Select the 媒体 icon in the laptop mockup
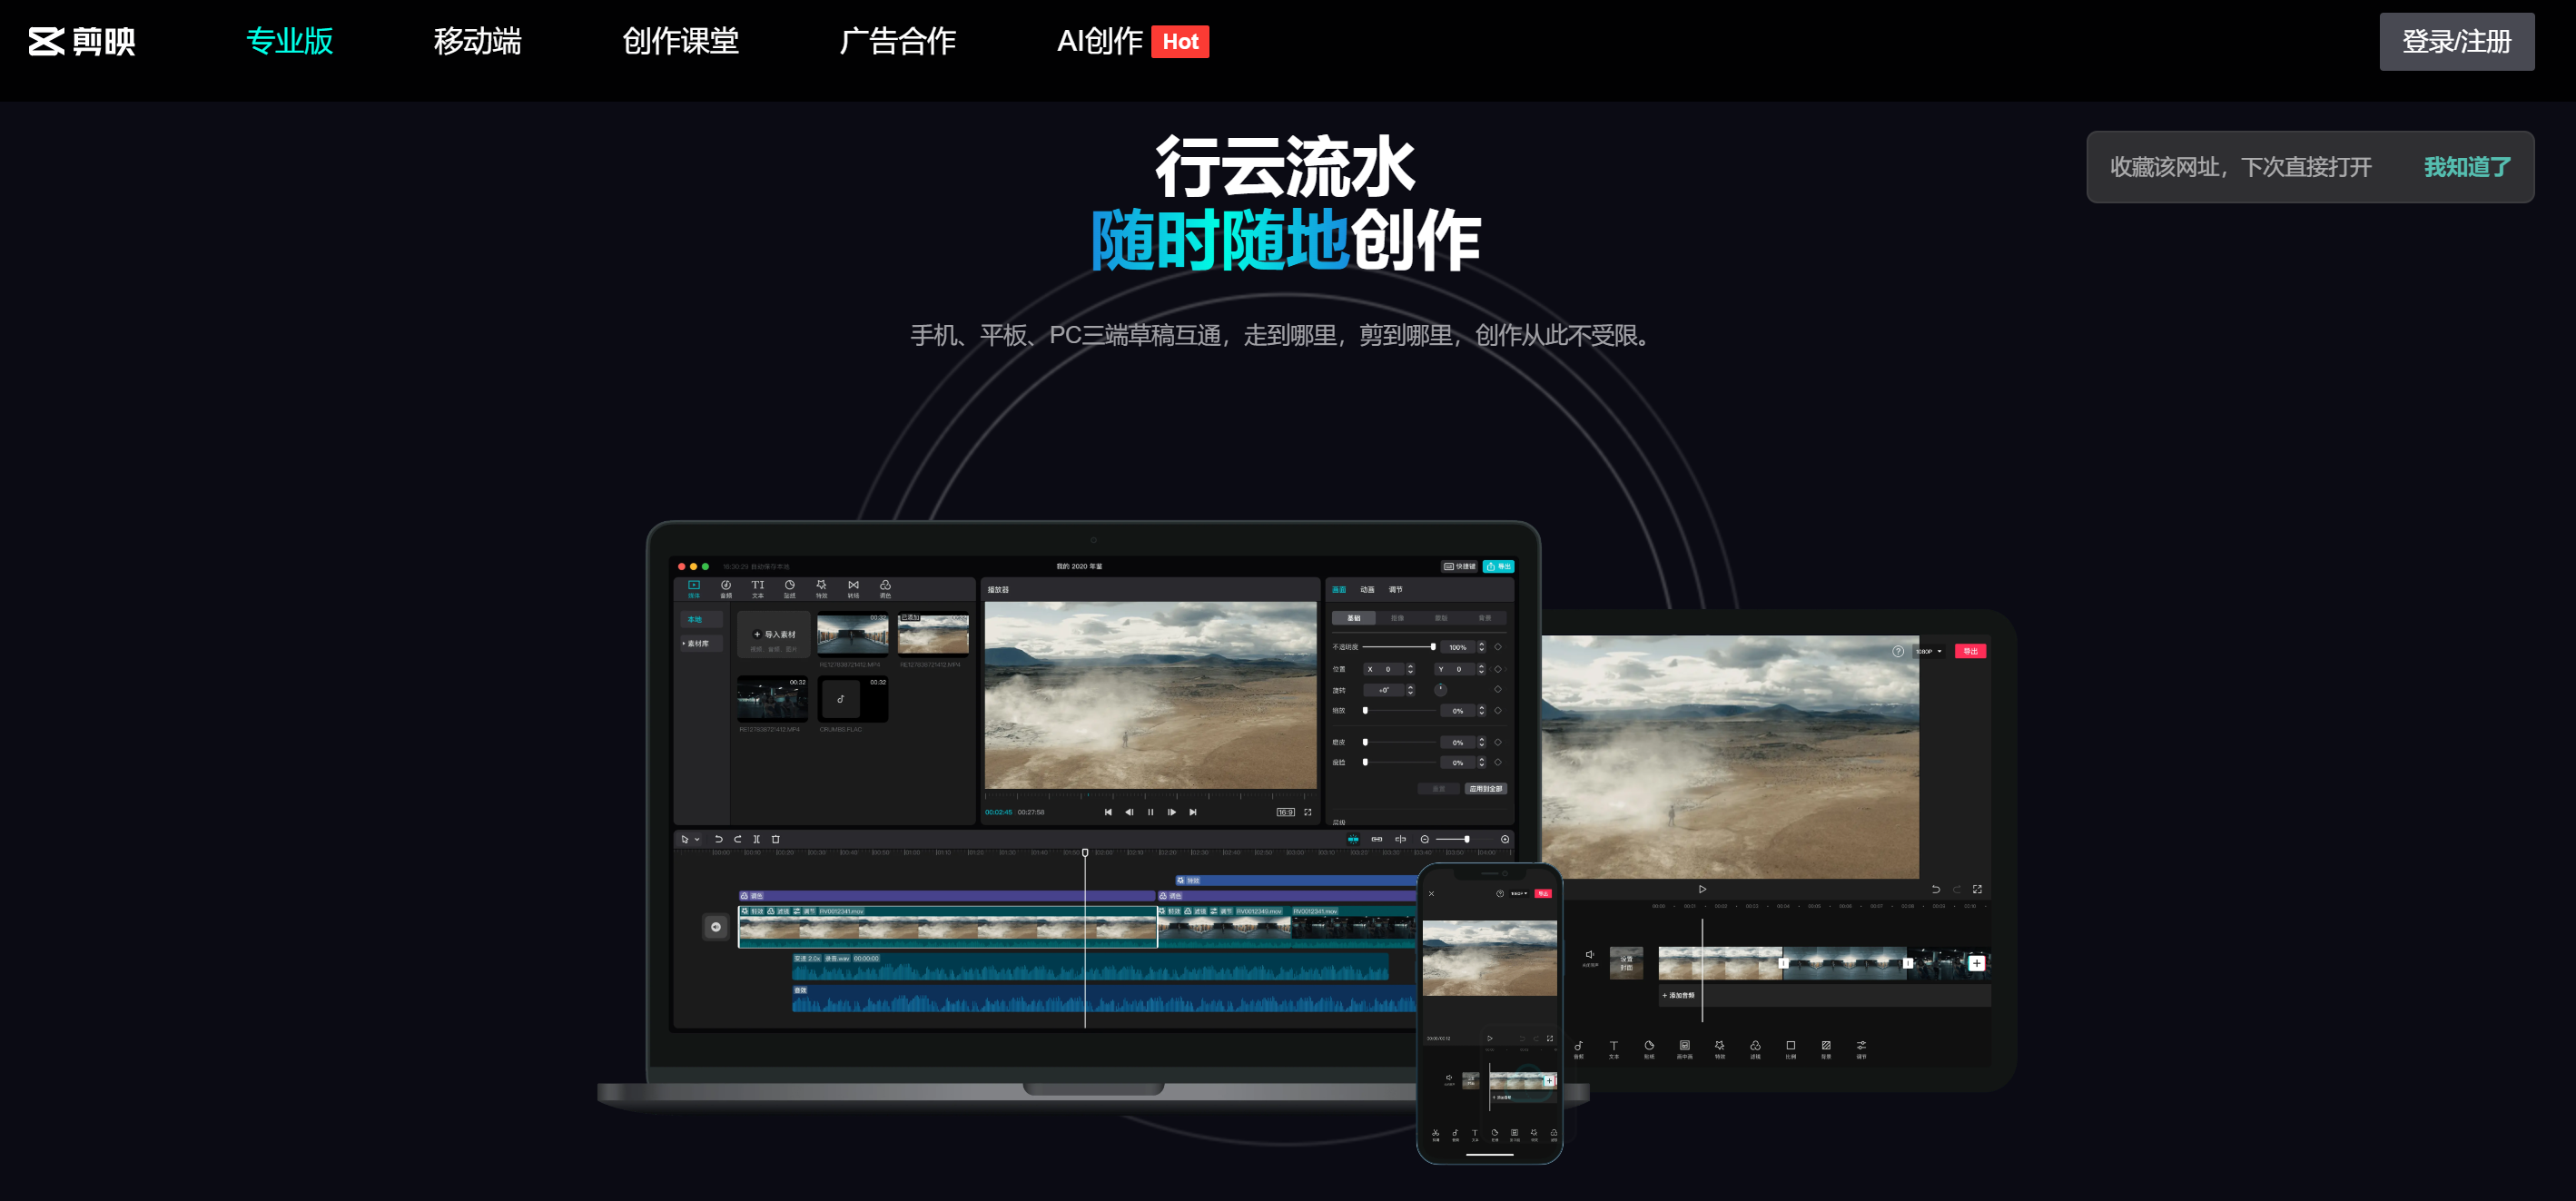2576x1201 pixels. point(694,589)
